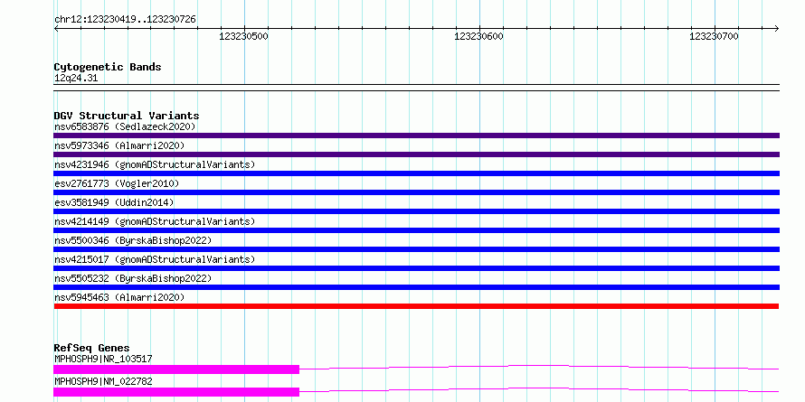Open variant nsv5505232 (ByrskaBishop2022) label
This screenshot has width=805, height=402.
(133, 278)
